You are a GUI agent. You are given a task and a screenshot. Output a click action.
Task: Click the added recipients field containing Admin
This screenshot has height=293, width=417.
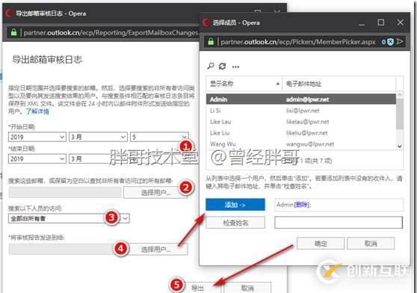(x=339, y=205)
